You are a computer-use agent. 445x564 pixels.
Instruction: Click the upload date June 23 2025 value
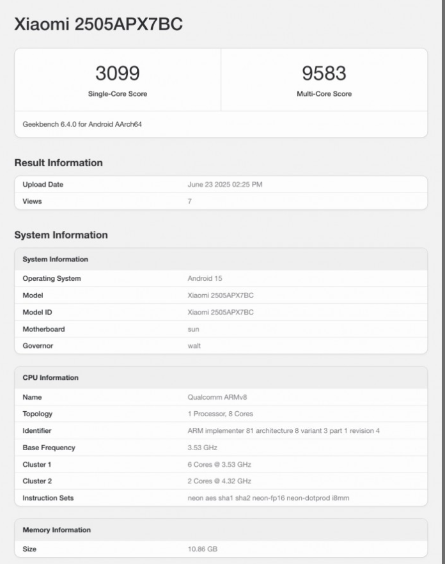click(224, 185)
